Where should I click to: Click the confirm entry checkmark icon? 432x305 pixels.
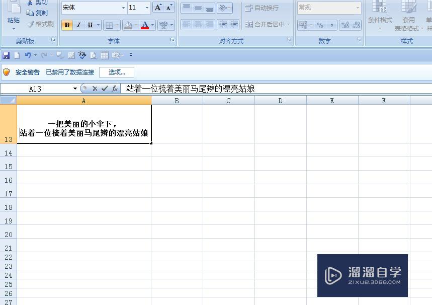click(105, 89)
